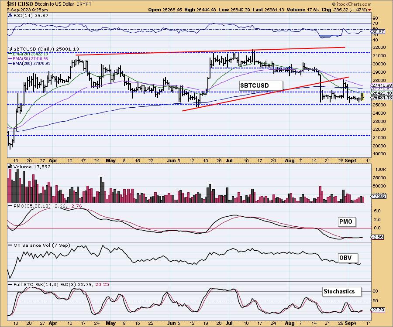393x327 pixels.
Task: Click the PMO(35,20,10) -2.66, -2.76 label
Action: [48, 206]
